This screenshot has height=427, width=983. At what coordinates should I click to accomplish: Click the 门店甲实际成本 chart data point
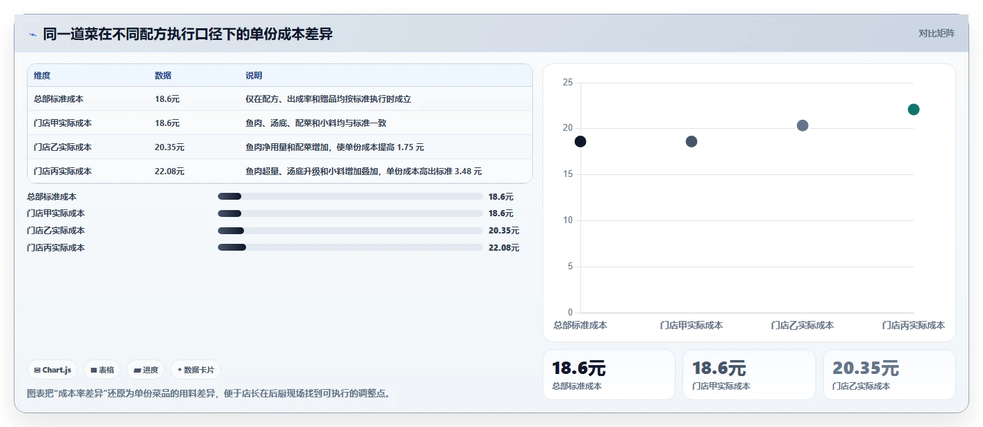(691, 142)
